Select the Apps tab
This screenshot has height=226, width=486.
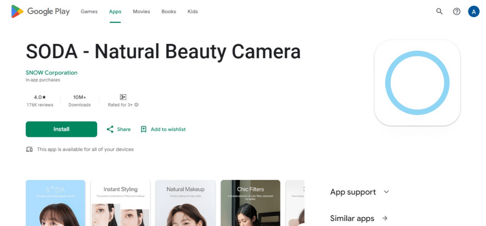coord(115,11)
